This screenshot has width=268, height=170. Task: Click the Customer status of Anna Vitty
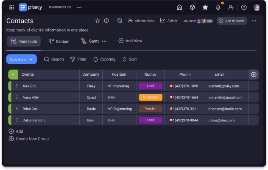150,97
